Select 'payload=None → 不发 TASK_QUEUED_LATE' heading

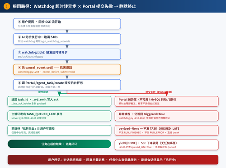[x=149, y=129]
